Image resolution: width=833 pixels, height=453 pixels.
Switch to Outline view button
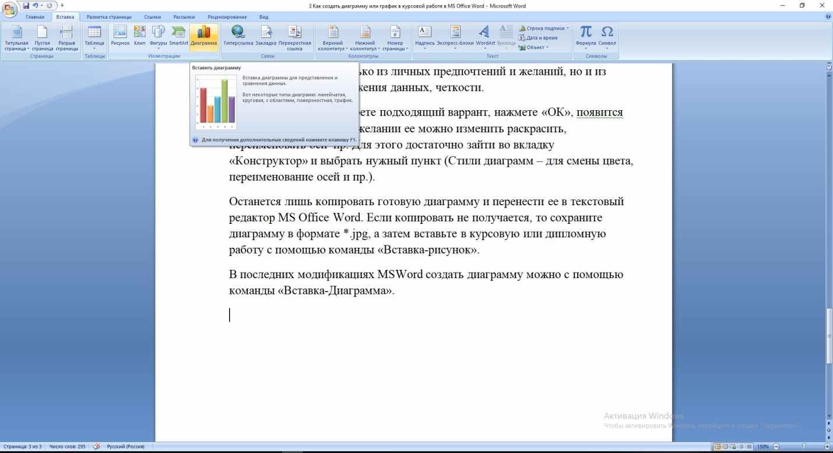click(x=741, y=447)
